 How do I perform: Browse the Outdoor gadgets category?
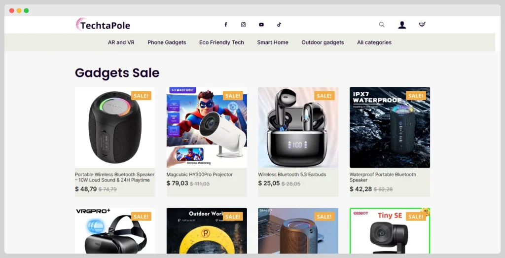323,42
